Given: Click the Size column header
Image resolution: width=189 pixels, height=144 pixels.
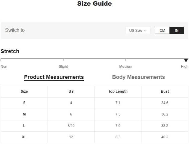Looking at the screenshot, I should (24, 91).
